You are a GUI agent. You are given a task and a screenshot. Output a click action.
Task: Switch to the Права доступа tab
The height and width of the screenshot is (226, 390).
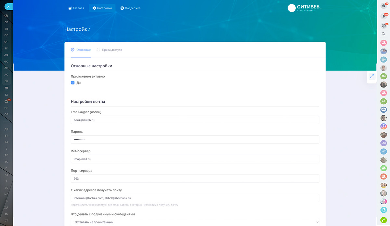coord(109,50)
